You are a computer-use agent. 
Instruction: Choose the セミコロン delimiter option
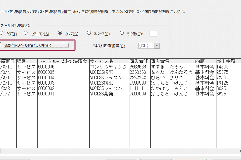tap(26, 33)
